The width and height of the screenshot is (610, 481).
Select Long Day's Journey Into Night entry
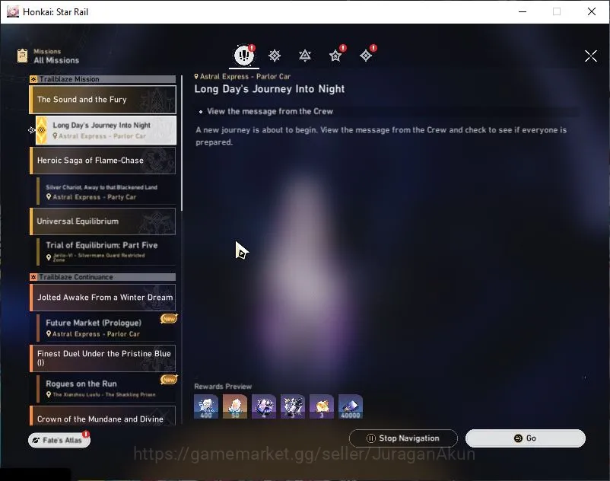tap(106, 130)
